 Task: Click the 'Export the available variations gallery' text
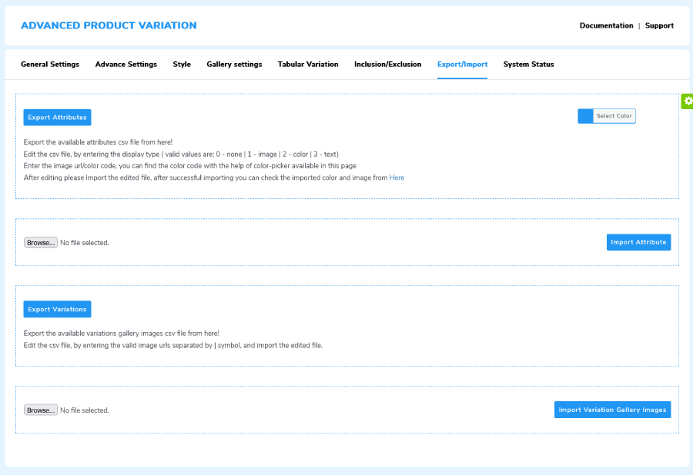pos(121,334)
